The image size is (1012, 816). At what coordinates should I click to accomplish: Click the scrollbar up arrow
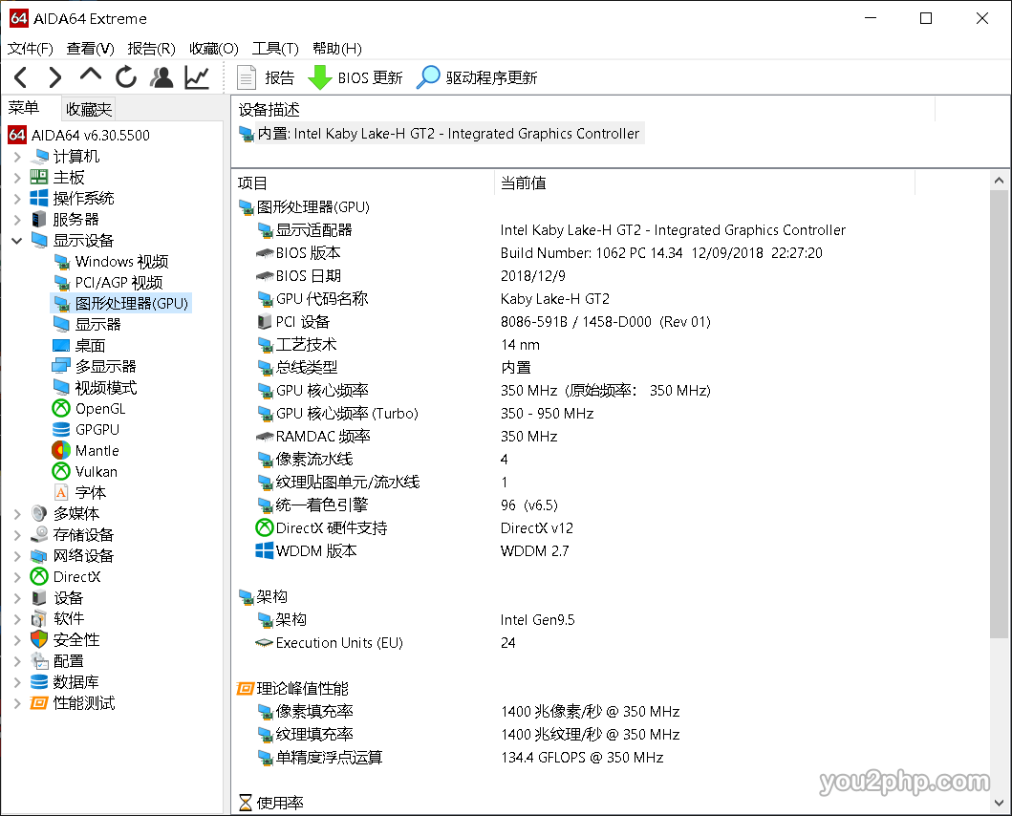[x=999, y=181]
